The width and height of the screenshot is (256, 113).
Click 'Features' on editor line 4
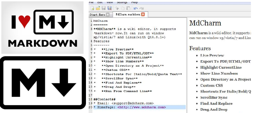tap(101, 41)
